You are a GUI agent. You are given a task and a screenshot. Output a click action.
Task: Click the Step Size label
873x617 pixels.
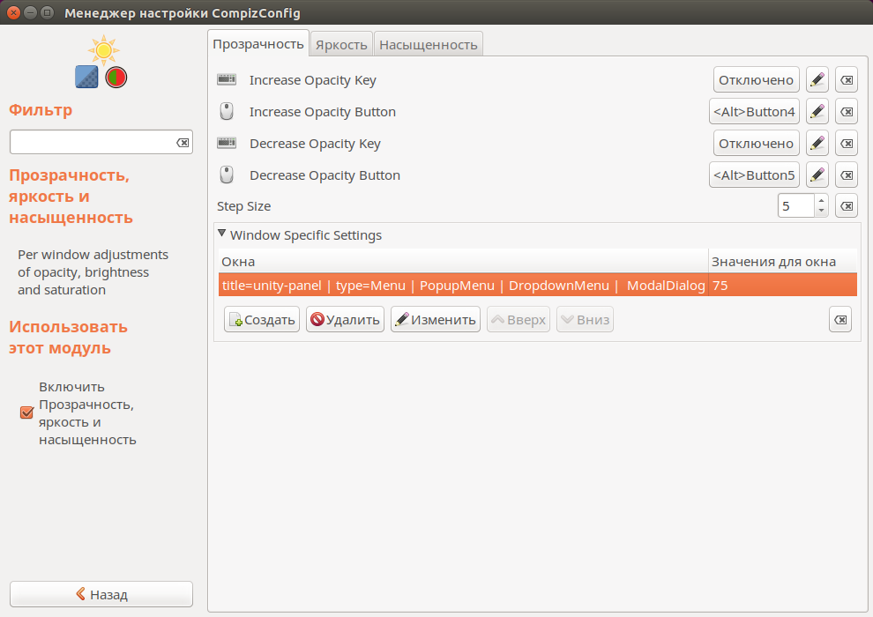pos(244,206)
